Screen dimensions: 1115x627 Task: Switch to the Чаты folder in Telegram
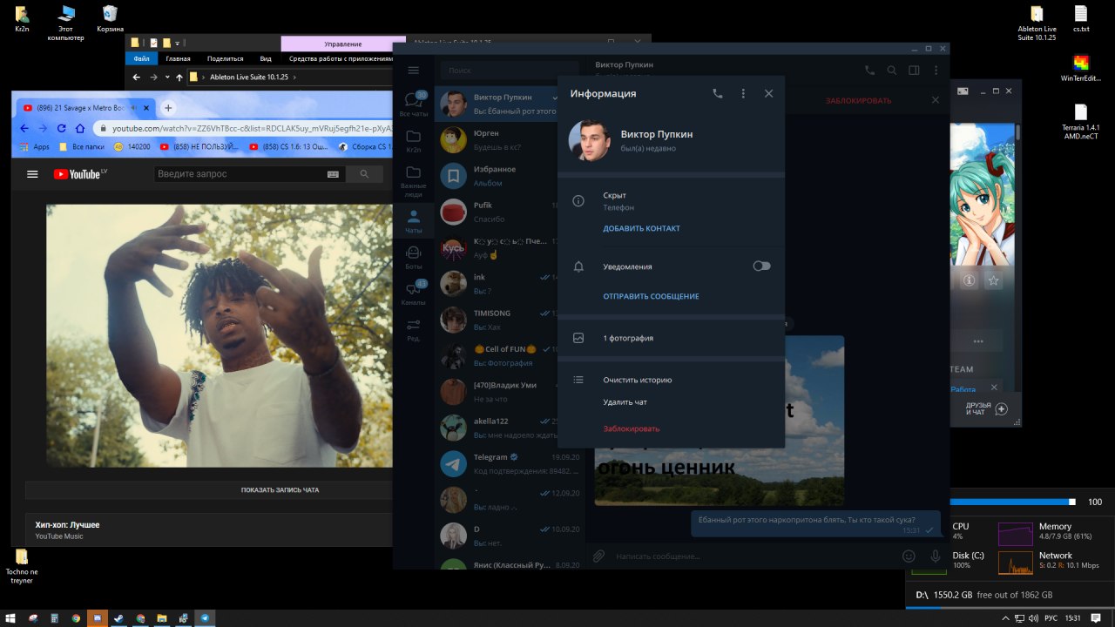(414, 221)
